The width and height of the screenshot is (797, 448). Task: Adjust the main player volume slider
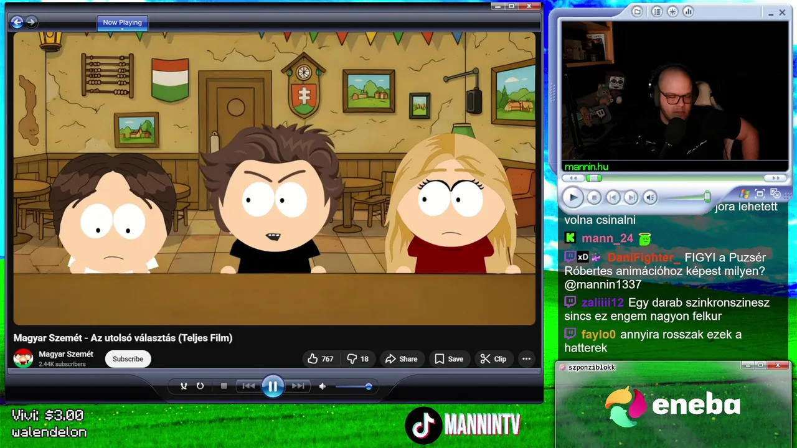click(x=353, y=386)
